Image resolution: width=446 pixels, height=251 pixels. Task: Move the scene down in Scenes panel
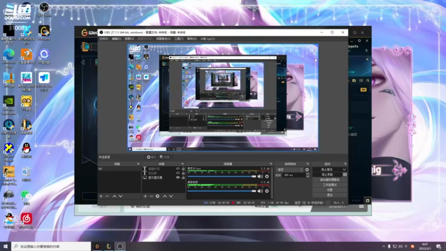coord(120,196)
